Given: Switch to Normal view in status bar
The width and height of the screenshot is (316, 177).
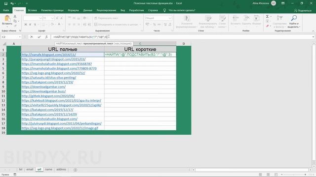Looking at the screenshot, I should (260, 175).
